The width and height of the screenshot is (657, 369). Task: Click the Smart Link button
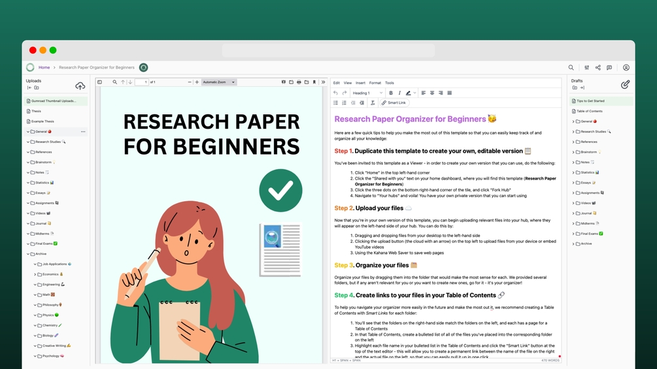(x=394, y=103)
